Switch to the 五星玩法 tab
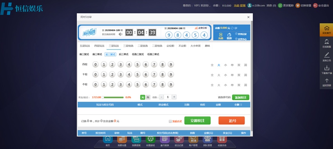The image size is (333, 149). [85, 46]
